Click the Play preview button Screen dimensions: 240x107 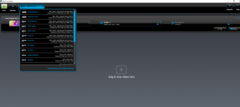pyautogui.click(x=220, y=29)
